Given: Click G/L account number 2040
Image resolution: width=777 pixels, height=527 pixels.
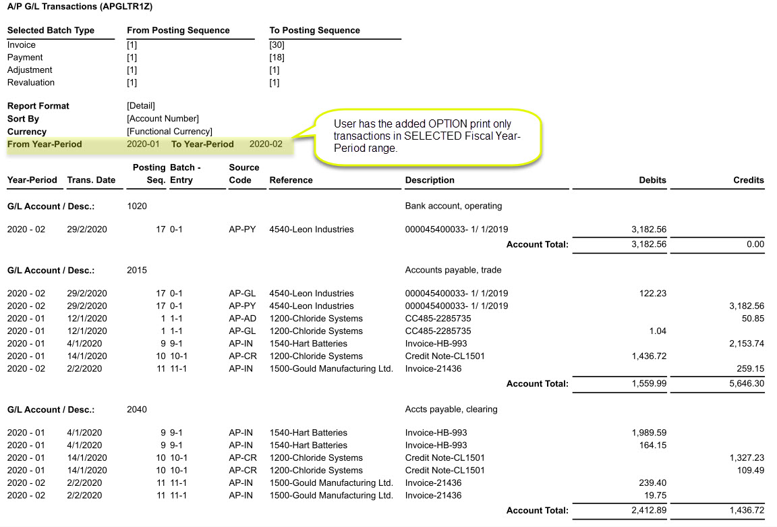Looking at the screenshot, I should pyautogui.click(x=137, y=410).
